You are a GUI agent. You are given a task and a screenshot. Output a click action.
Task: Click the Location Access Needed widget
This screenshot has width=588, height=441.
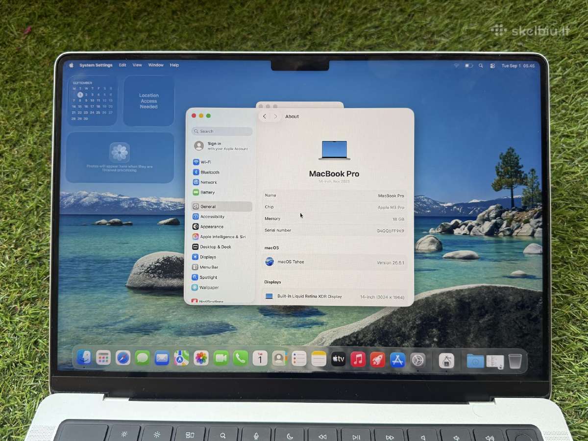click(x=148, y=101)
